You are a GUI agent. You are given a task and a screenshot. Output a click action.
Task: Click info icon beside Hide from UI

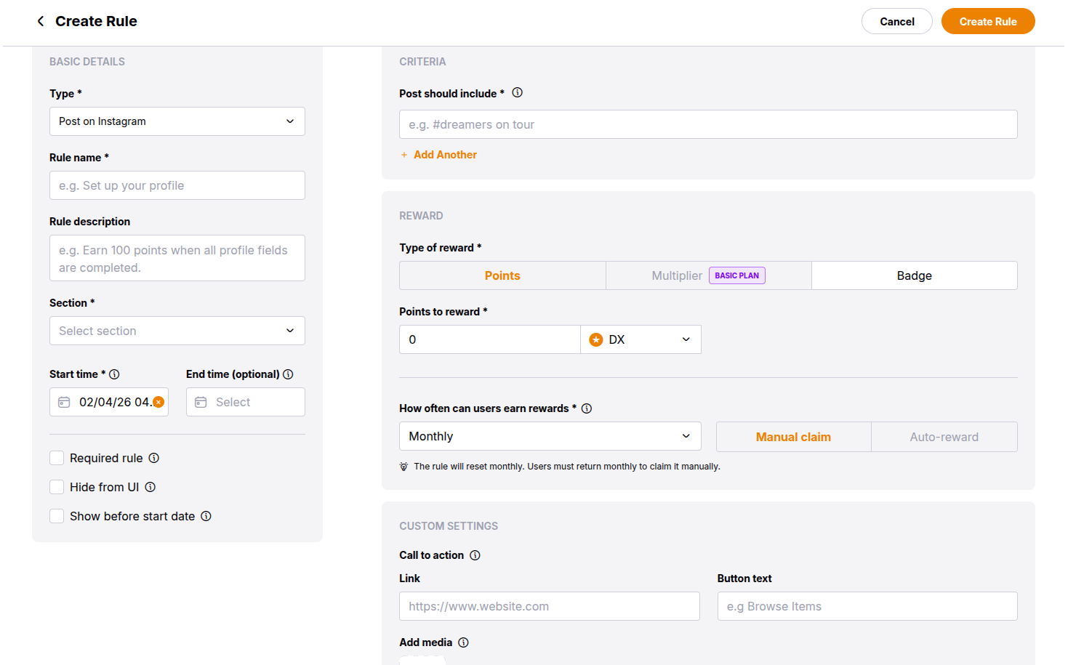coord(150,487)
